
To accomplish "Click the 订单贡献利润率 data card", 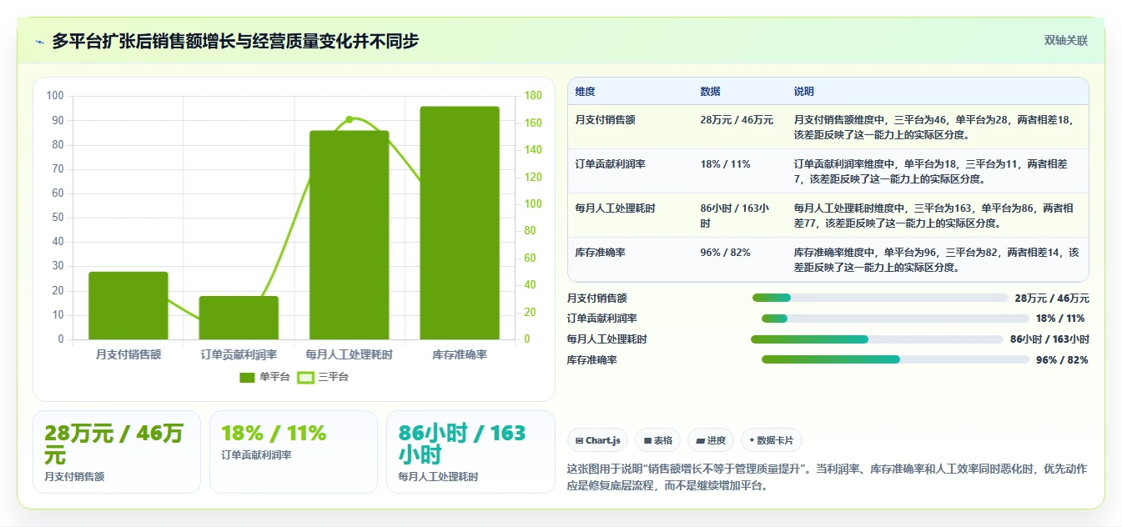I will (294, 452).
